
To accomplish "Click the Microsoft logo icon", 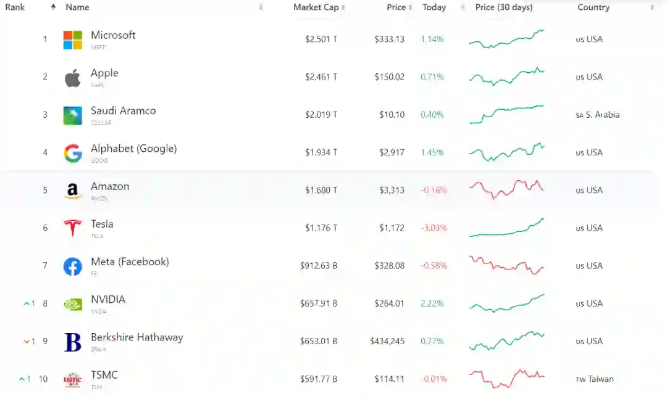I will (x=73, y=40).
